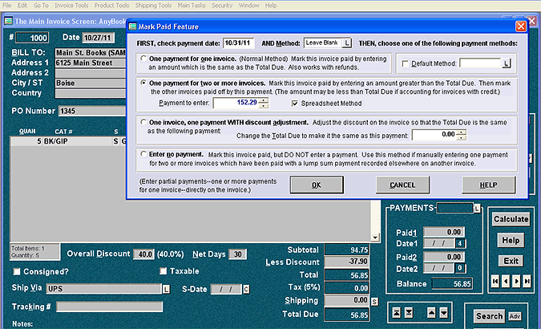Toggle the Spreadsheet Method checkbox

295,103
